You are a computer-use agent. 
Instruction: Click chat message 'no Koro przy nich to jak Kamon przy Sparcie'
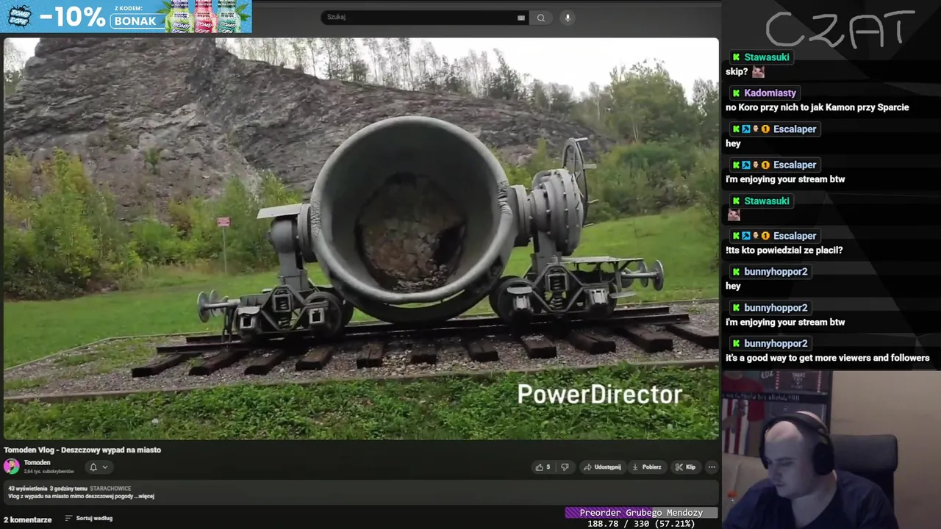click(817, 107)
